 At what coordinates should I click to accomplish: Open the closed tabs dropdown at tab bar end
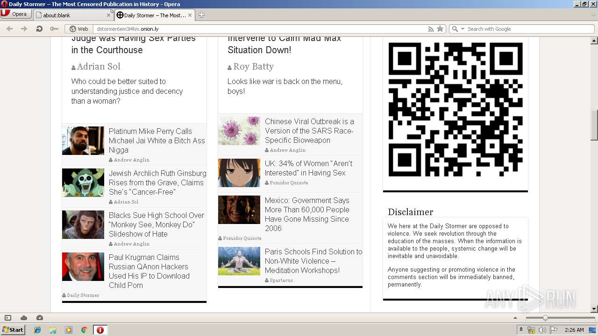pyautogui.click(x=593, y=15)
